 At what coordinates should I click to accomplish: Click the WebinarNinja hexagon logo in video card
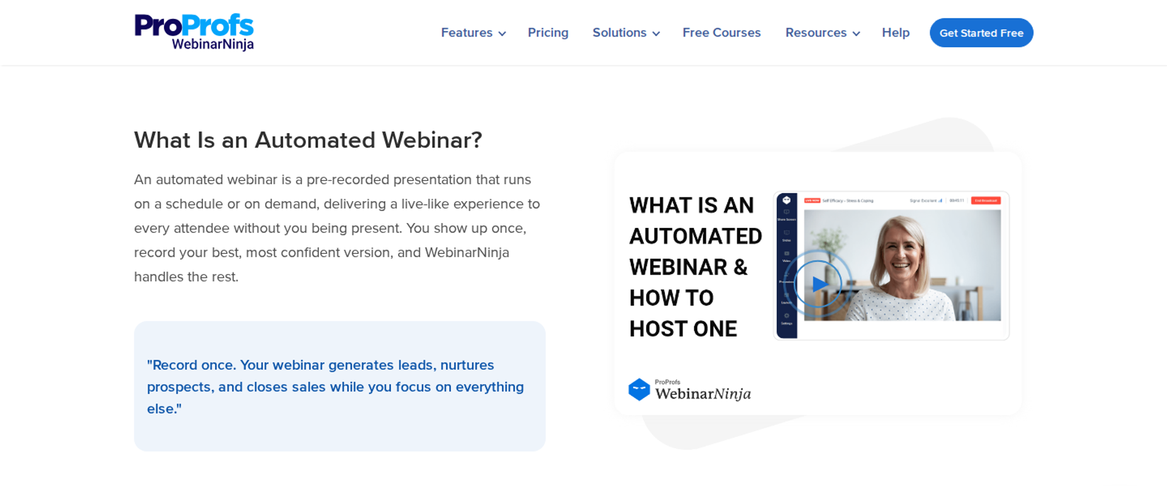pos(639,389)
